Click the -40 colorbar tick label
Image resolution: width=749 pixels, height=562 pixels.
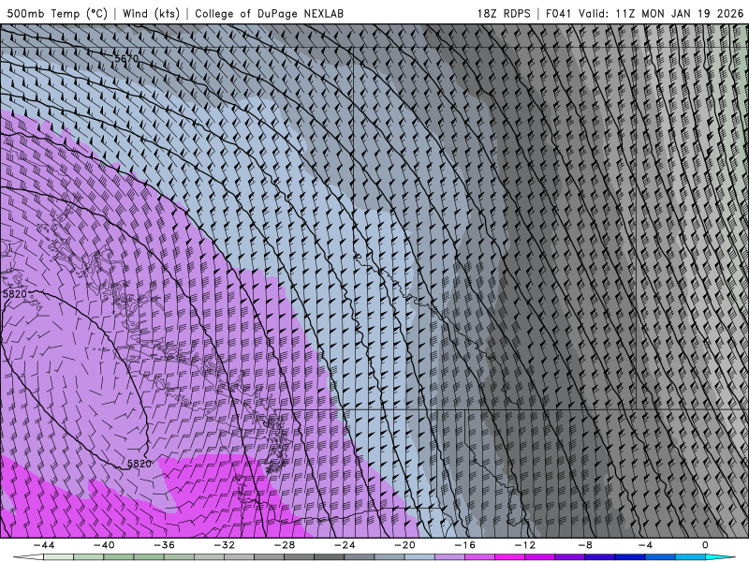pyautogui.click(x=104, y=545)
